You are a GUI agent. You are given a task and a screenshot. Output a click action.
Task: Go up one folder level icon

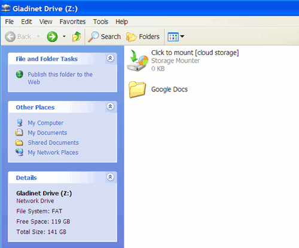77,36
